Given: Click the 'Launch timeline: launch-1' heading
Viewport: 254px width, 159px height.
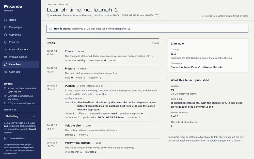Looking at the screenshot, I should (x=82, y=10).
